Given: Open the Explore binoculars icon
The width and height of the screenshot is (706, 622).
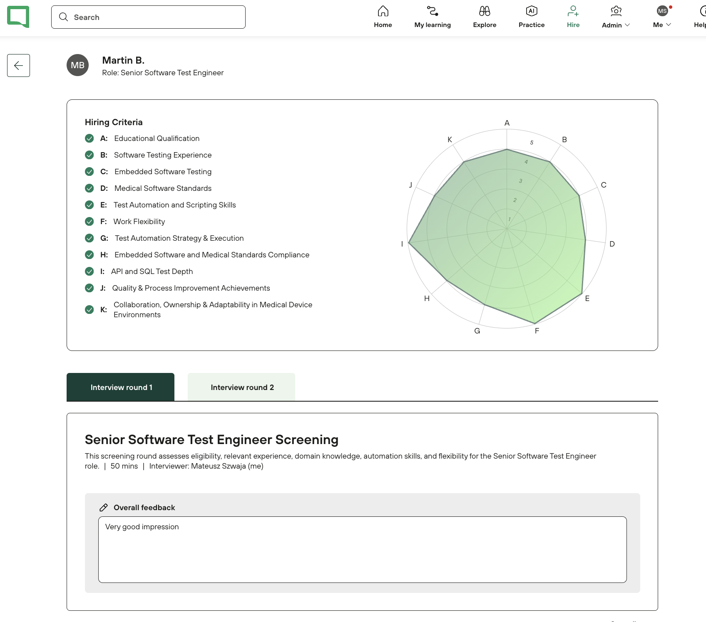Looking at the screenshot, I should pos(485,11).
